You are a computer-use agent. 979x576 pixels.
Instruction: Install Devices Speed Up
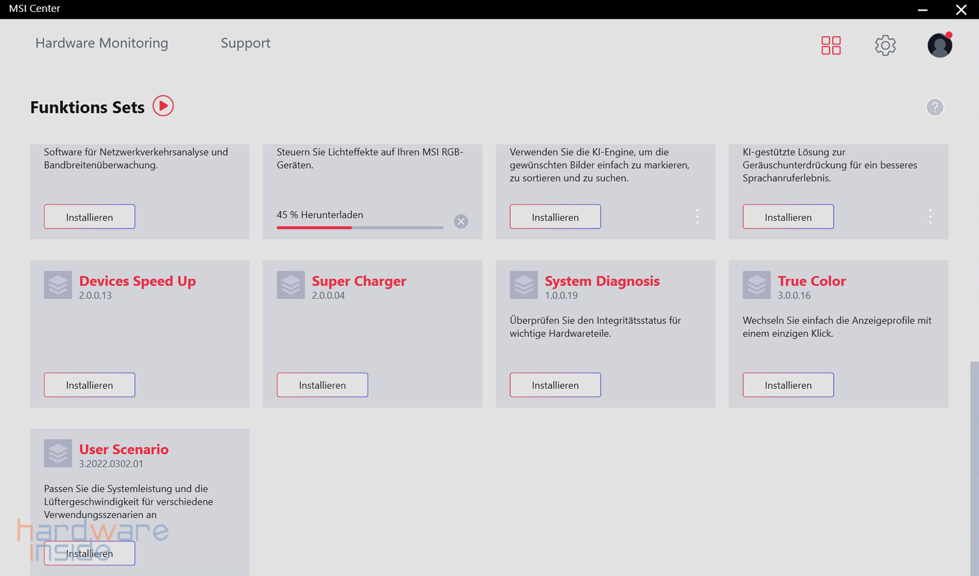point(90,385)
